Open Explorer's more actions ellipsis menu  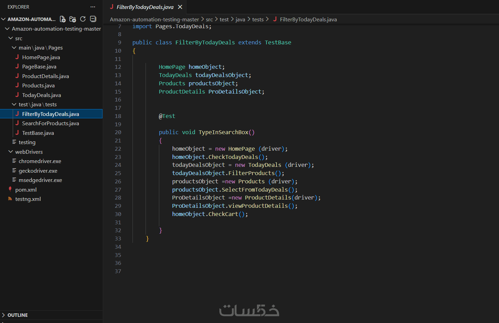(93, 7)
